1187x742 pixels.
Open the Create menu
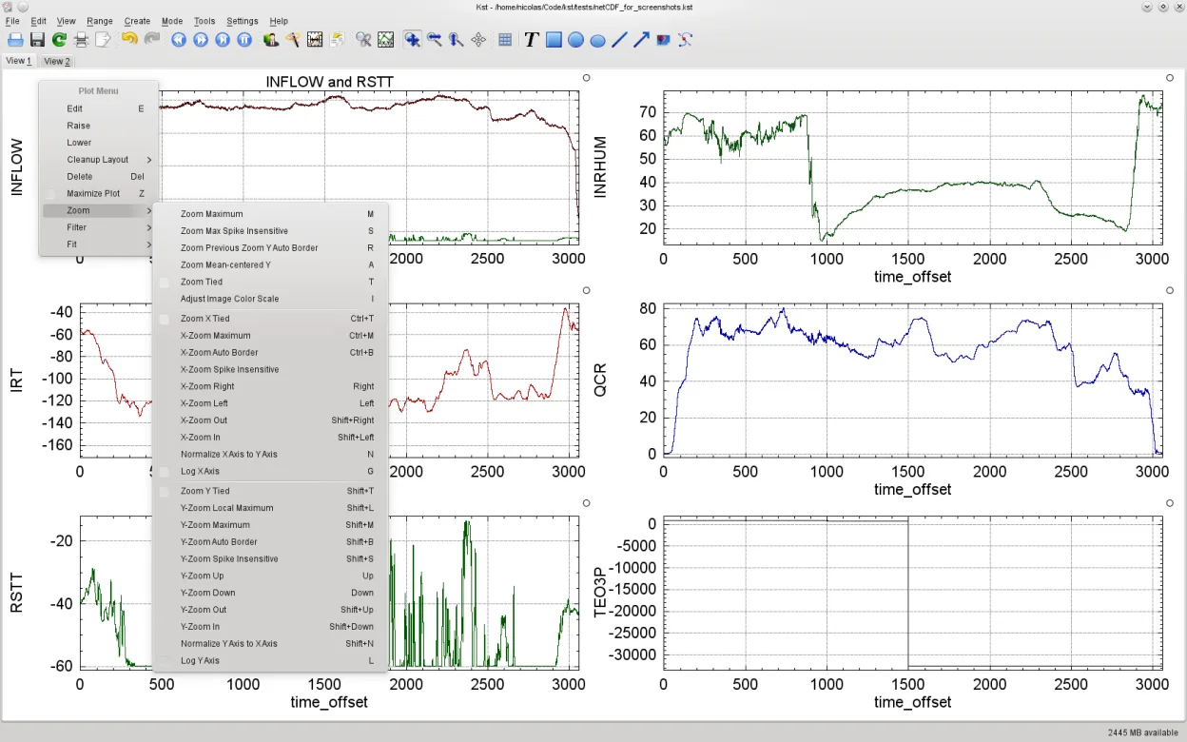point(137,21)
